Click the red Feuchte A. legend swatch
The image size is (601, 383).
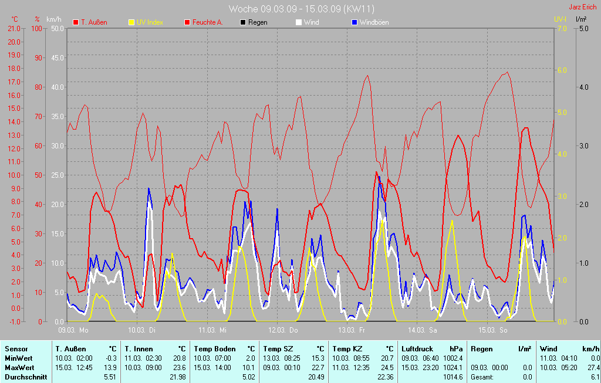187,23
